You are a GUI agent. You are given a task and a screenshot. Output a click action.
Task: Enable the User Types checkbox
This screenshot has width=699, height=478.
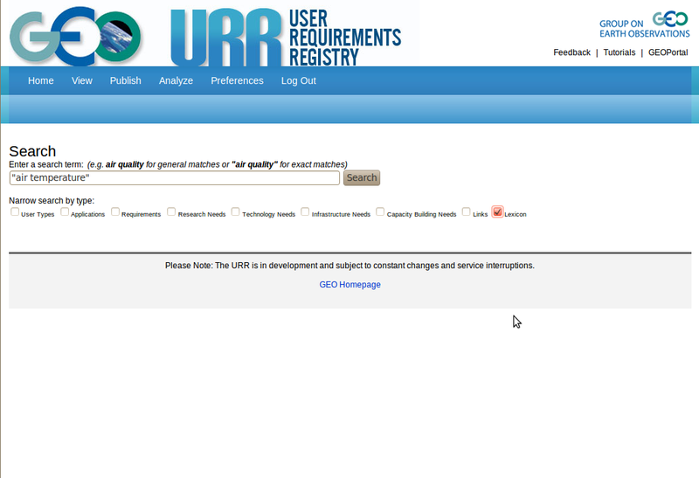(x=15, y=211)
